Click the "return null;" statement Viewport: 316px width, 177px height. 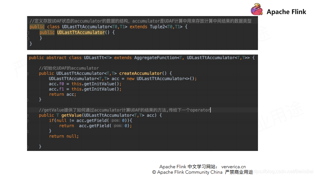64,136
